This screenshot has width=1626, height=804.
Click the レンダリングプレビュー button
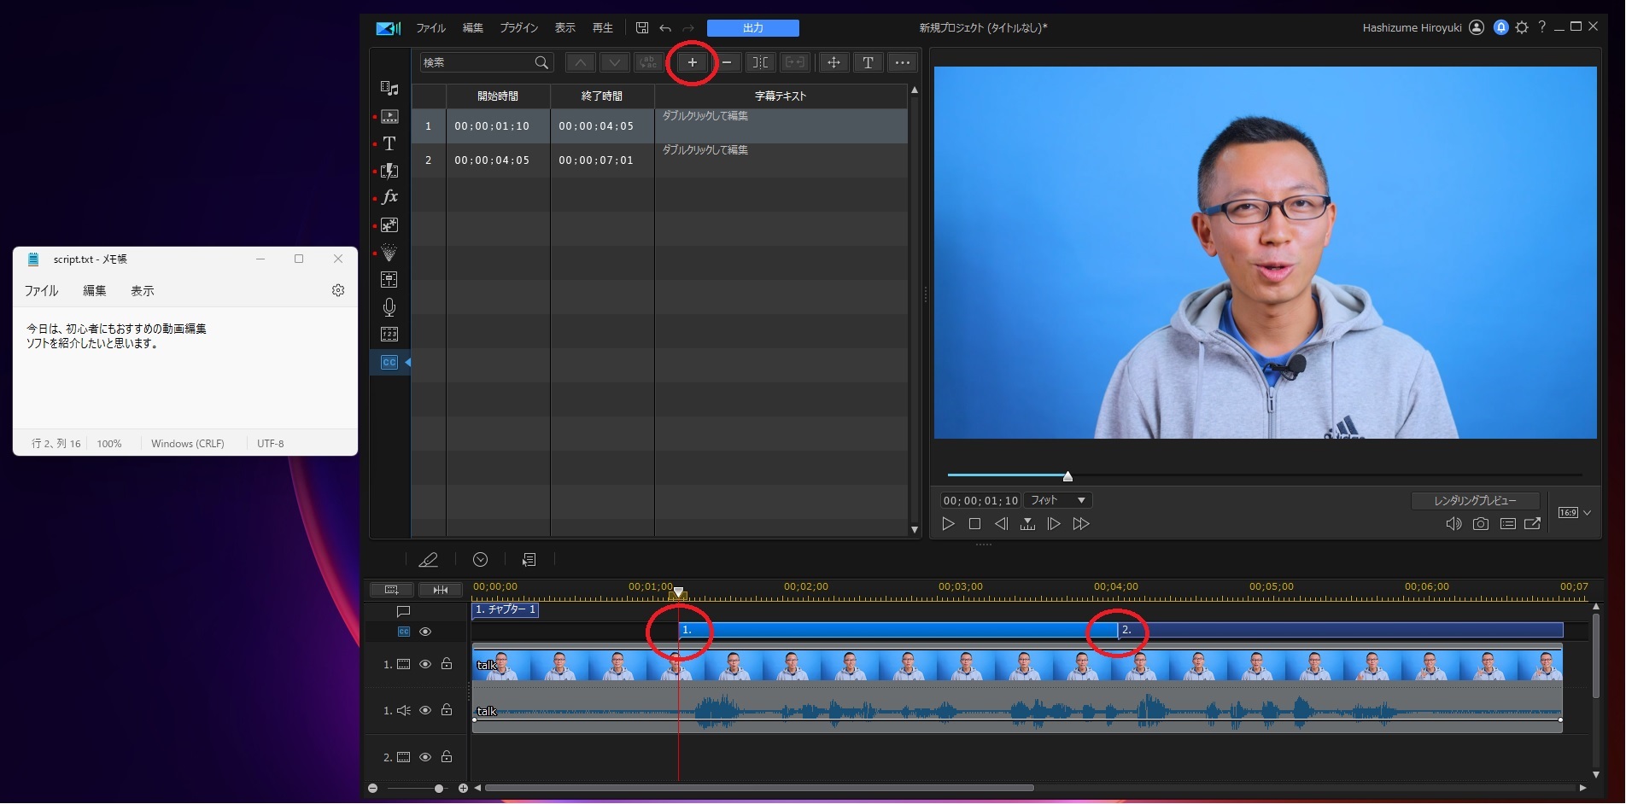click(x=1475, y=501)
